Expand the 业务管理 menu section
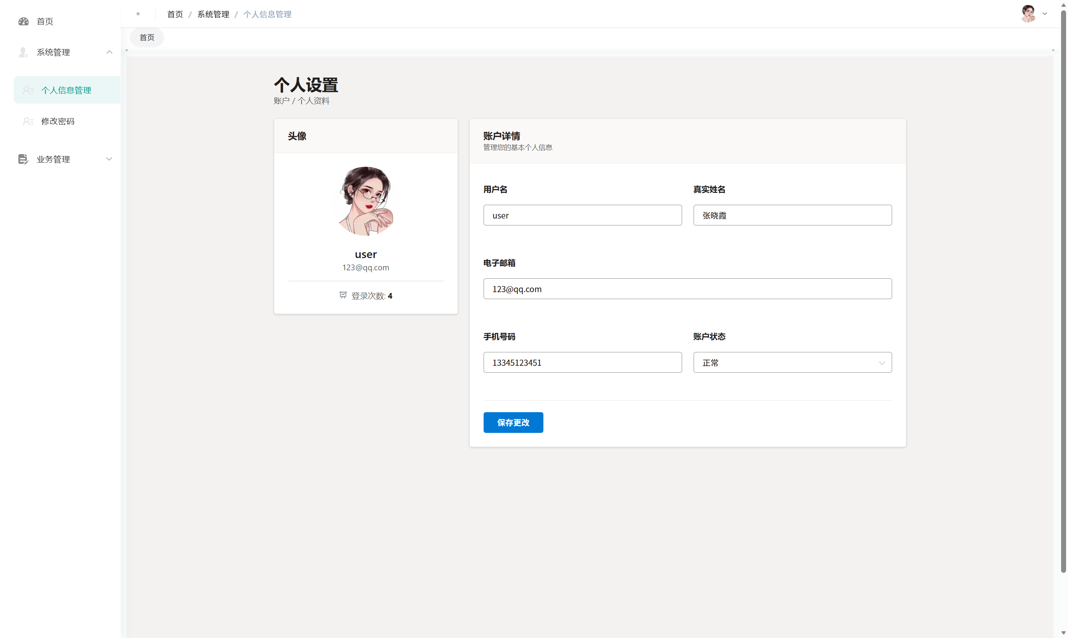 point(109,159)
